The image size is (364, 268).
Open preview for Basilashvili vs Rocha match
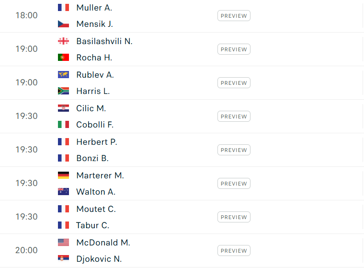click(234, 49)
